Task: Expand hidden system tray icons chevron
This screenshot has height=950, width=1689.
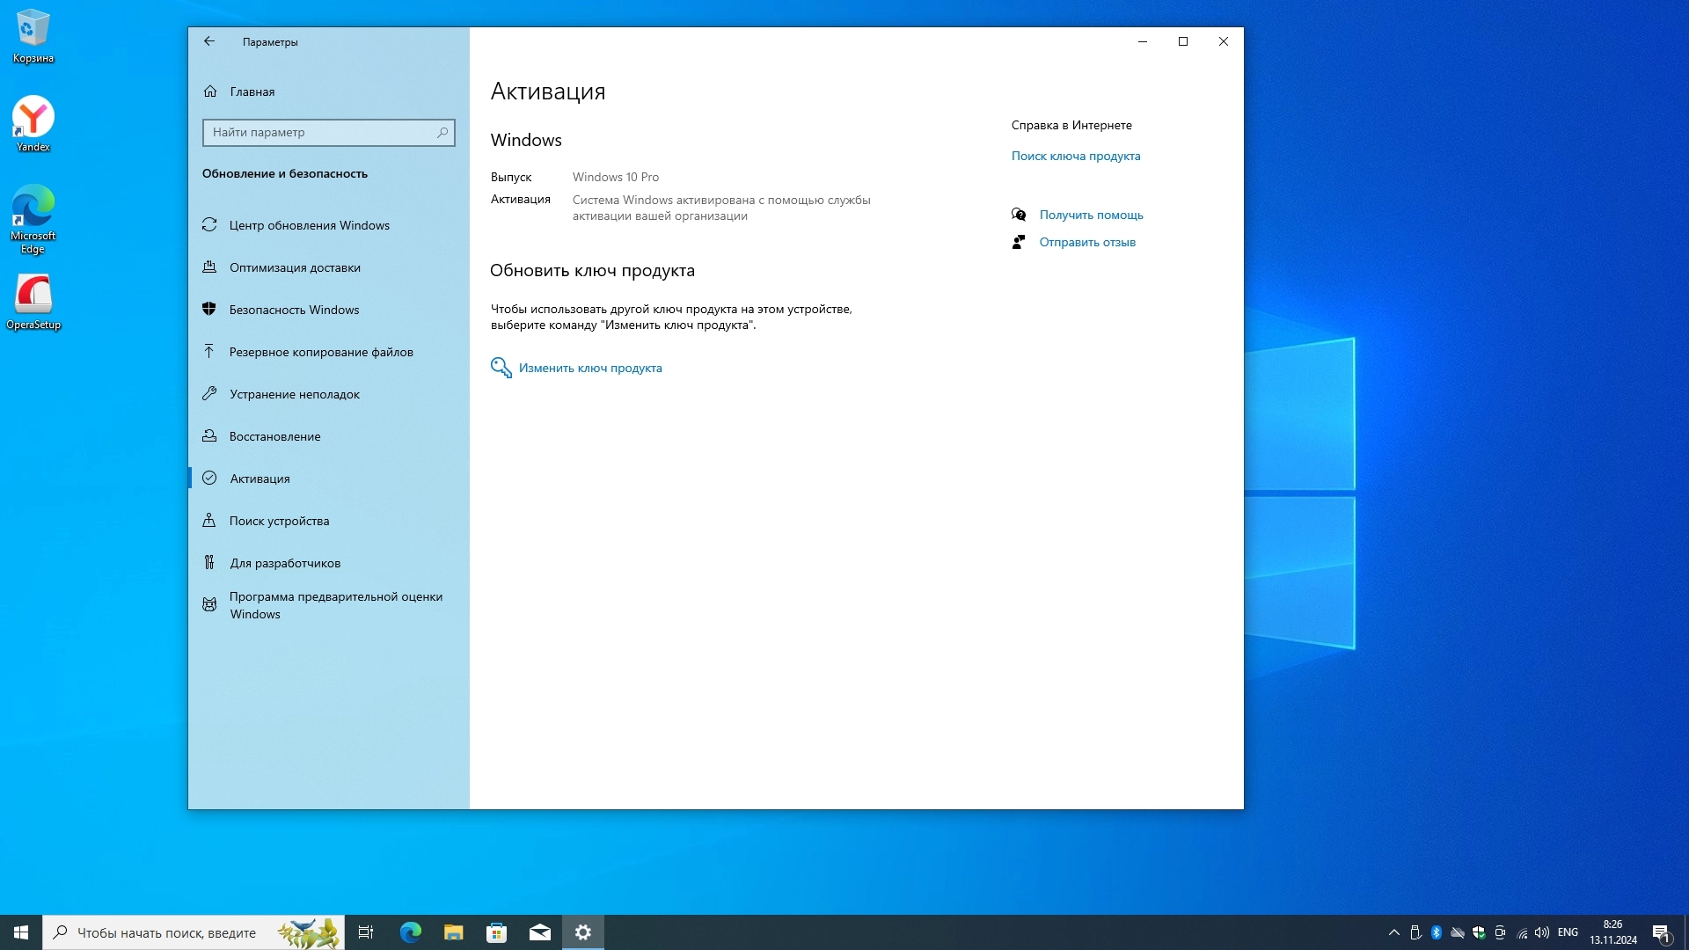Action: 1393,932
